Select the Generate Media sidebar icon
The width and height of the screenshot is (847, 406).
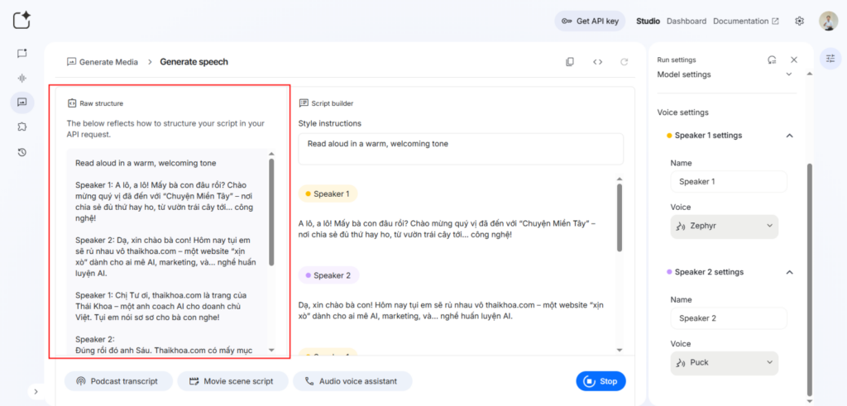pos(22,102)
